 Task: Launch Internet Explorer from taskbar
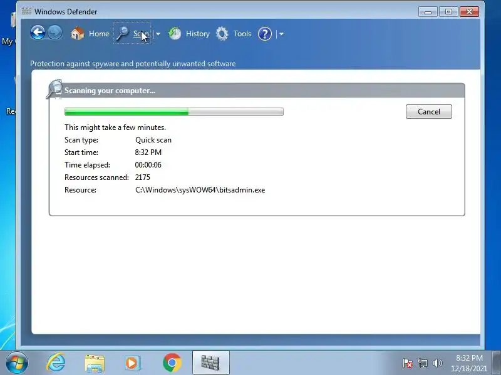[x=56, y=363]
